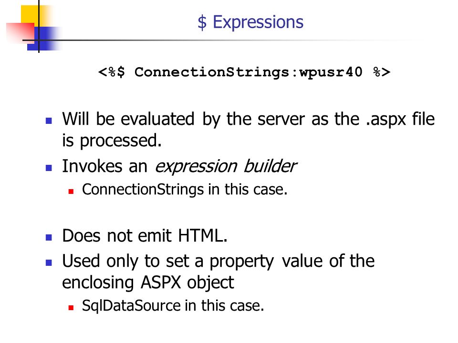This screenshot has height=343, width=458.
Task: Click the sub-item 'ConnectionStrings in this case.'
Action: point(185,190)
